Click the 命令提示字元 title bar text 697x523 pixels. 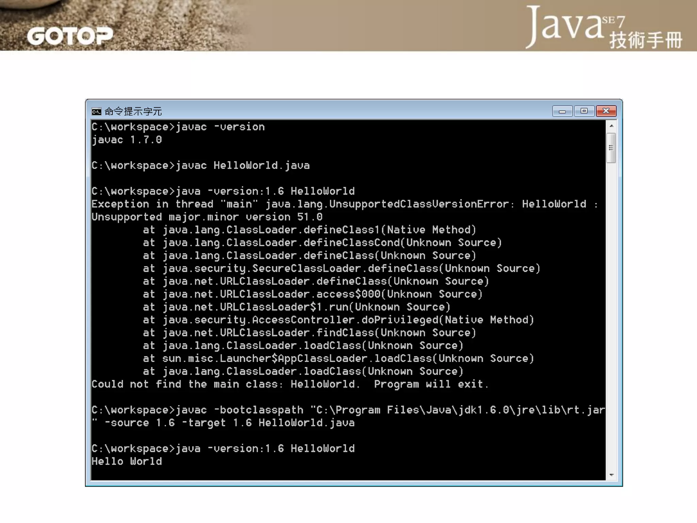[x=133, y=111]
